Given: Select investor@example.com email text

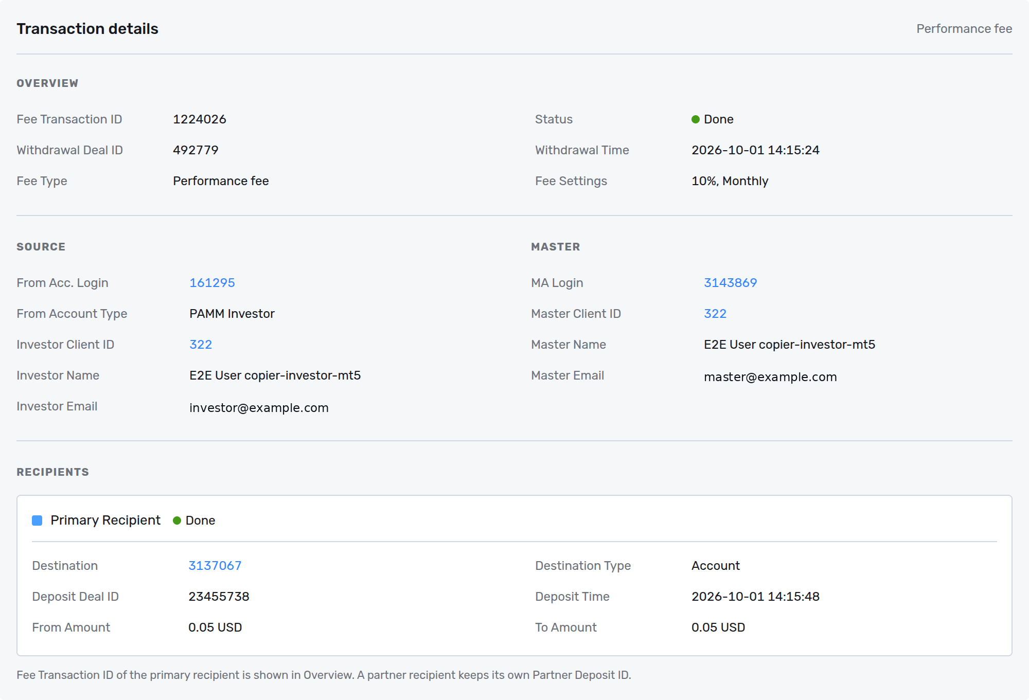Looking at the screenshot, I should 259,408.
